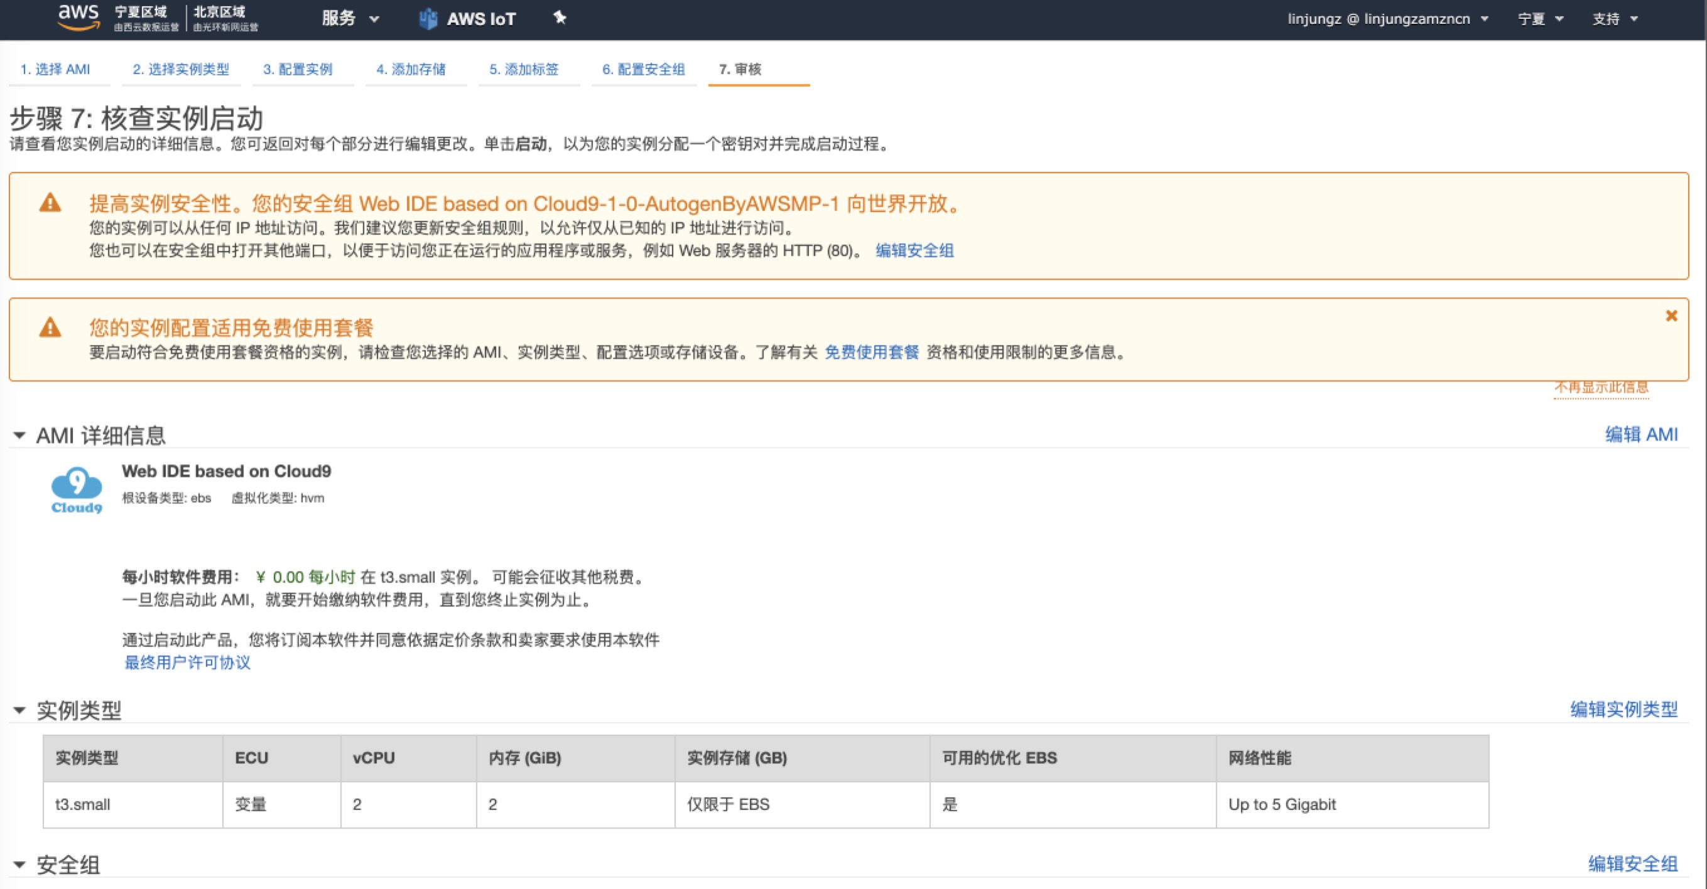1707x889 pixels.
Task: Click the pushpin shortcut icon
Action: pos(560,18)
